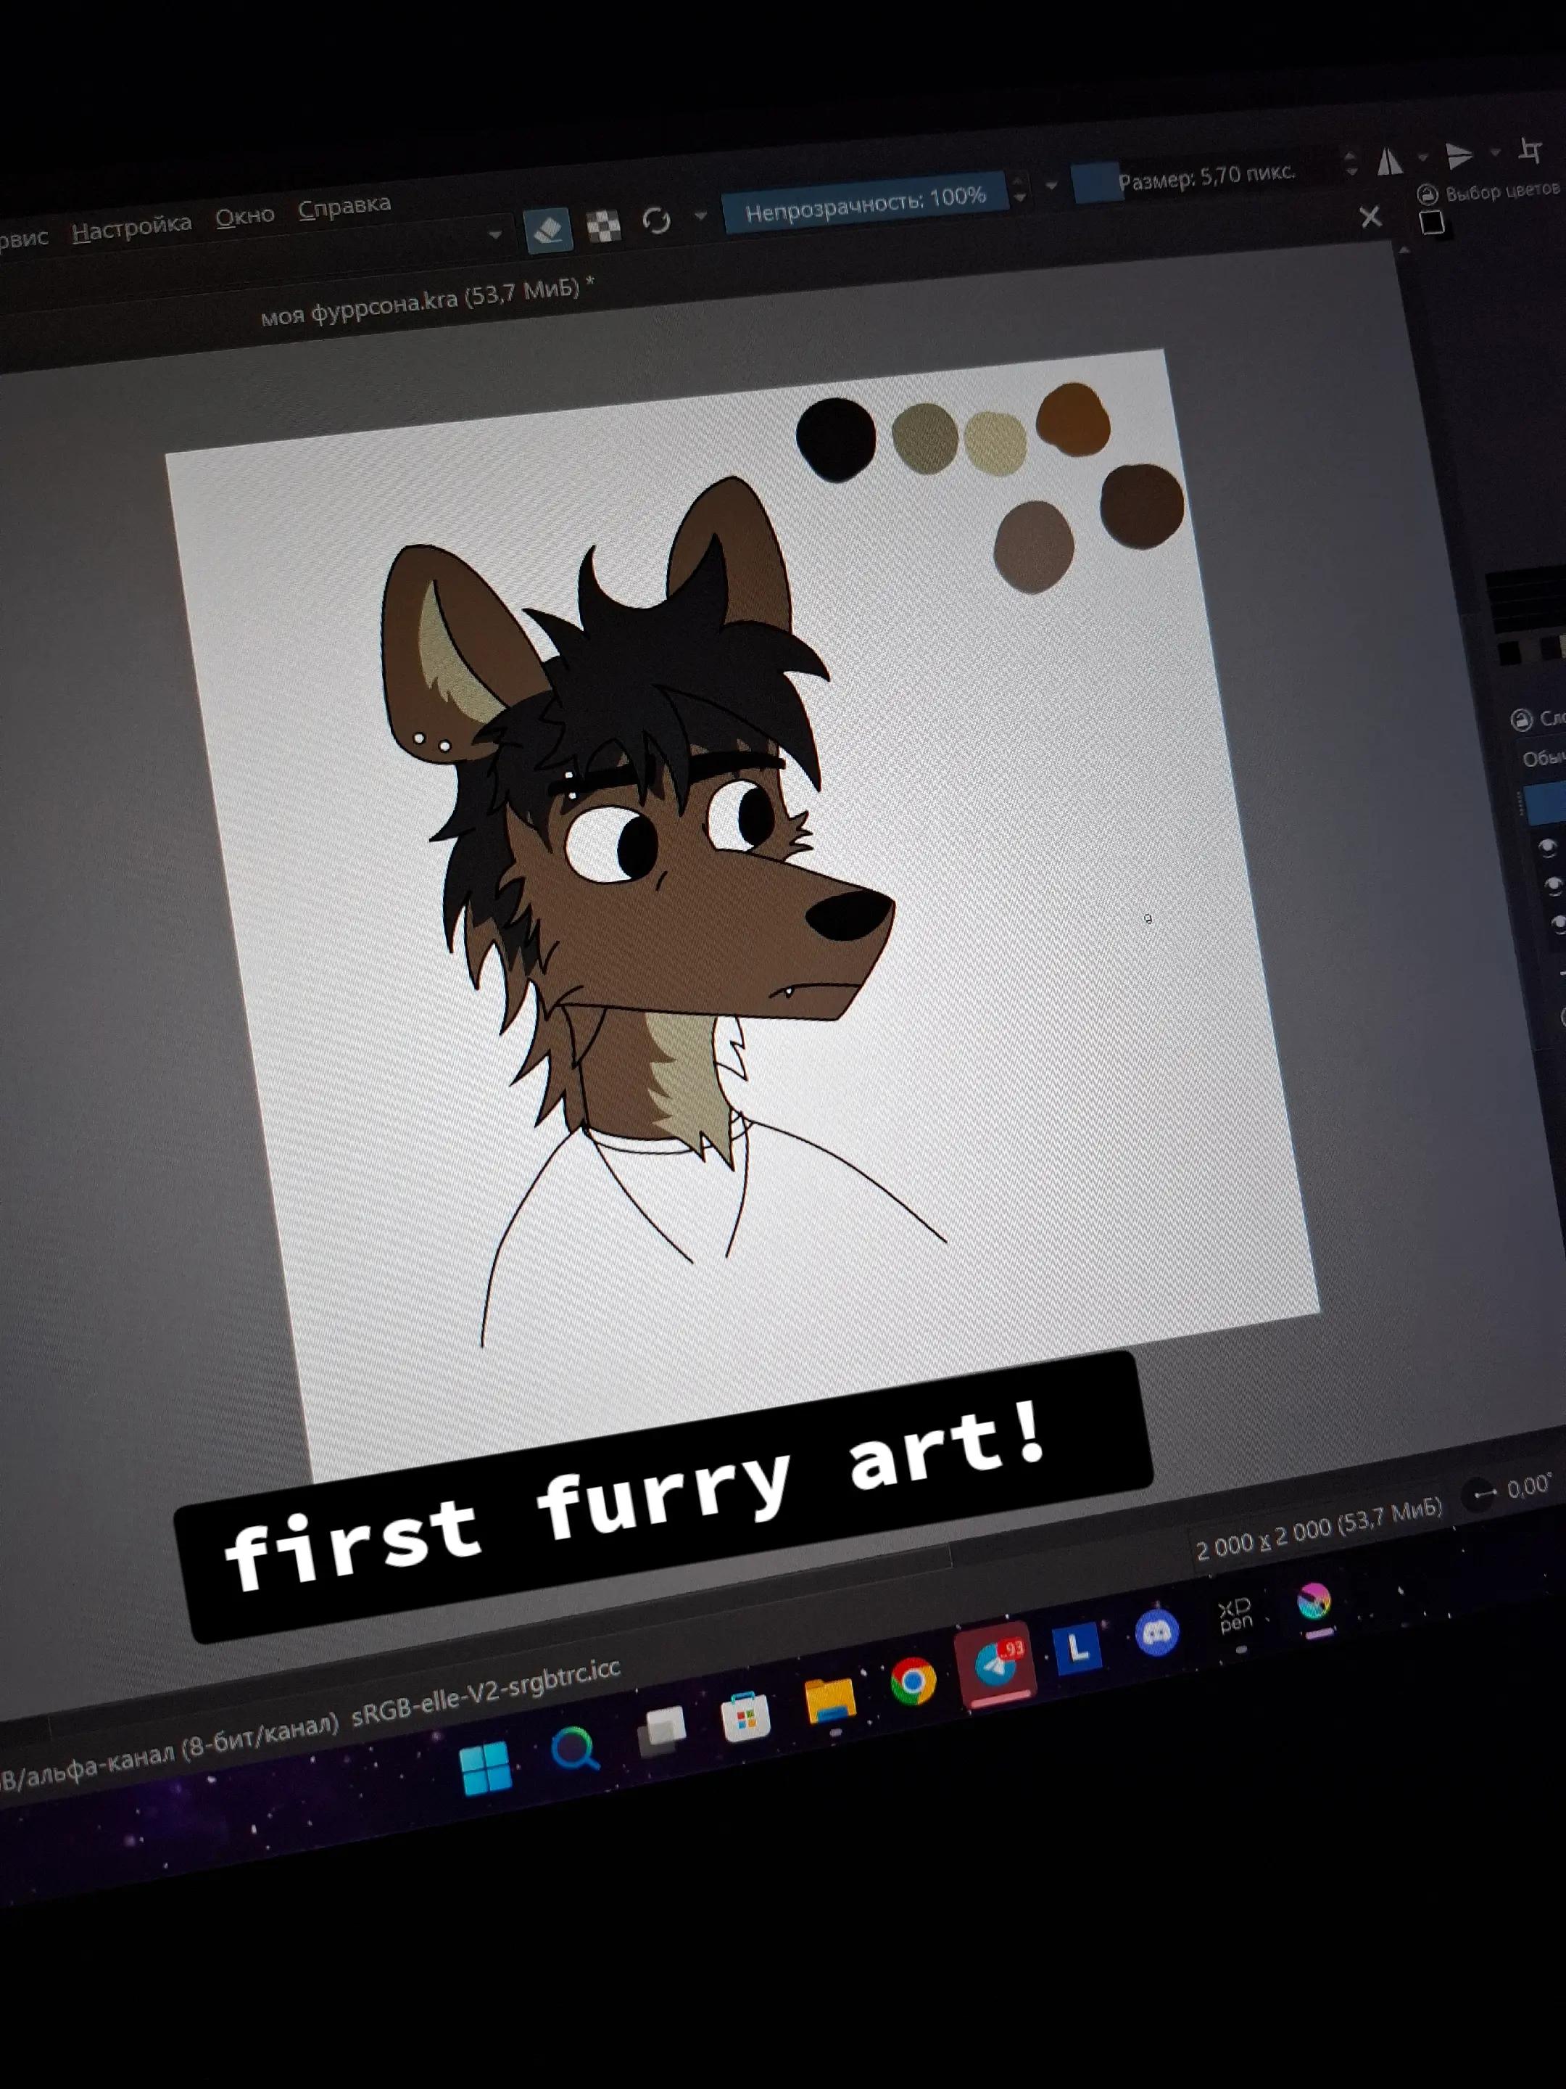This screenshot has height=2089, width=1566.
Task: Pick the orange-brown swatch on canvas
Action: 1073,419
